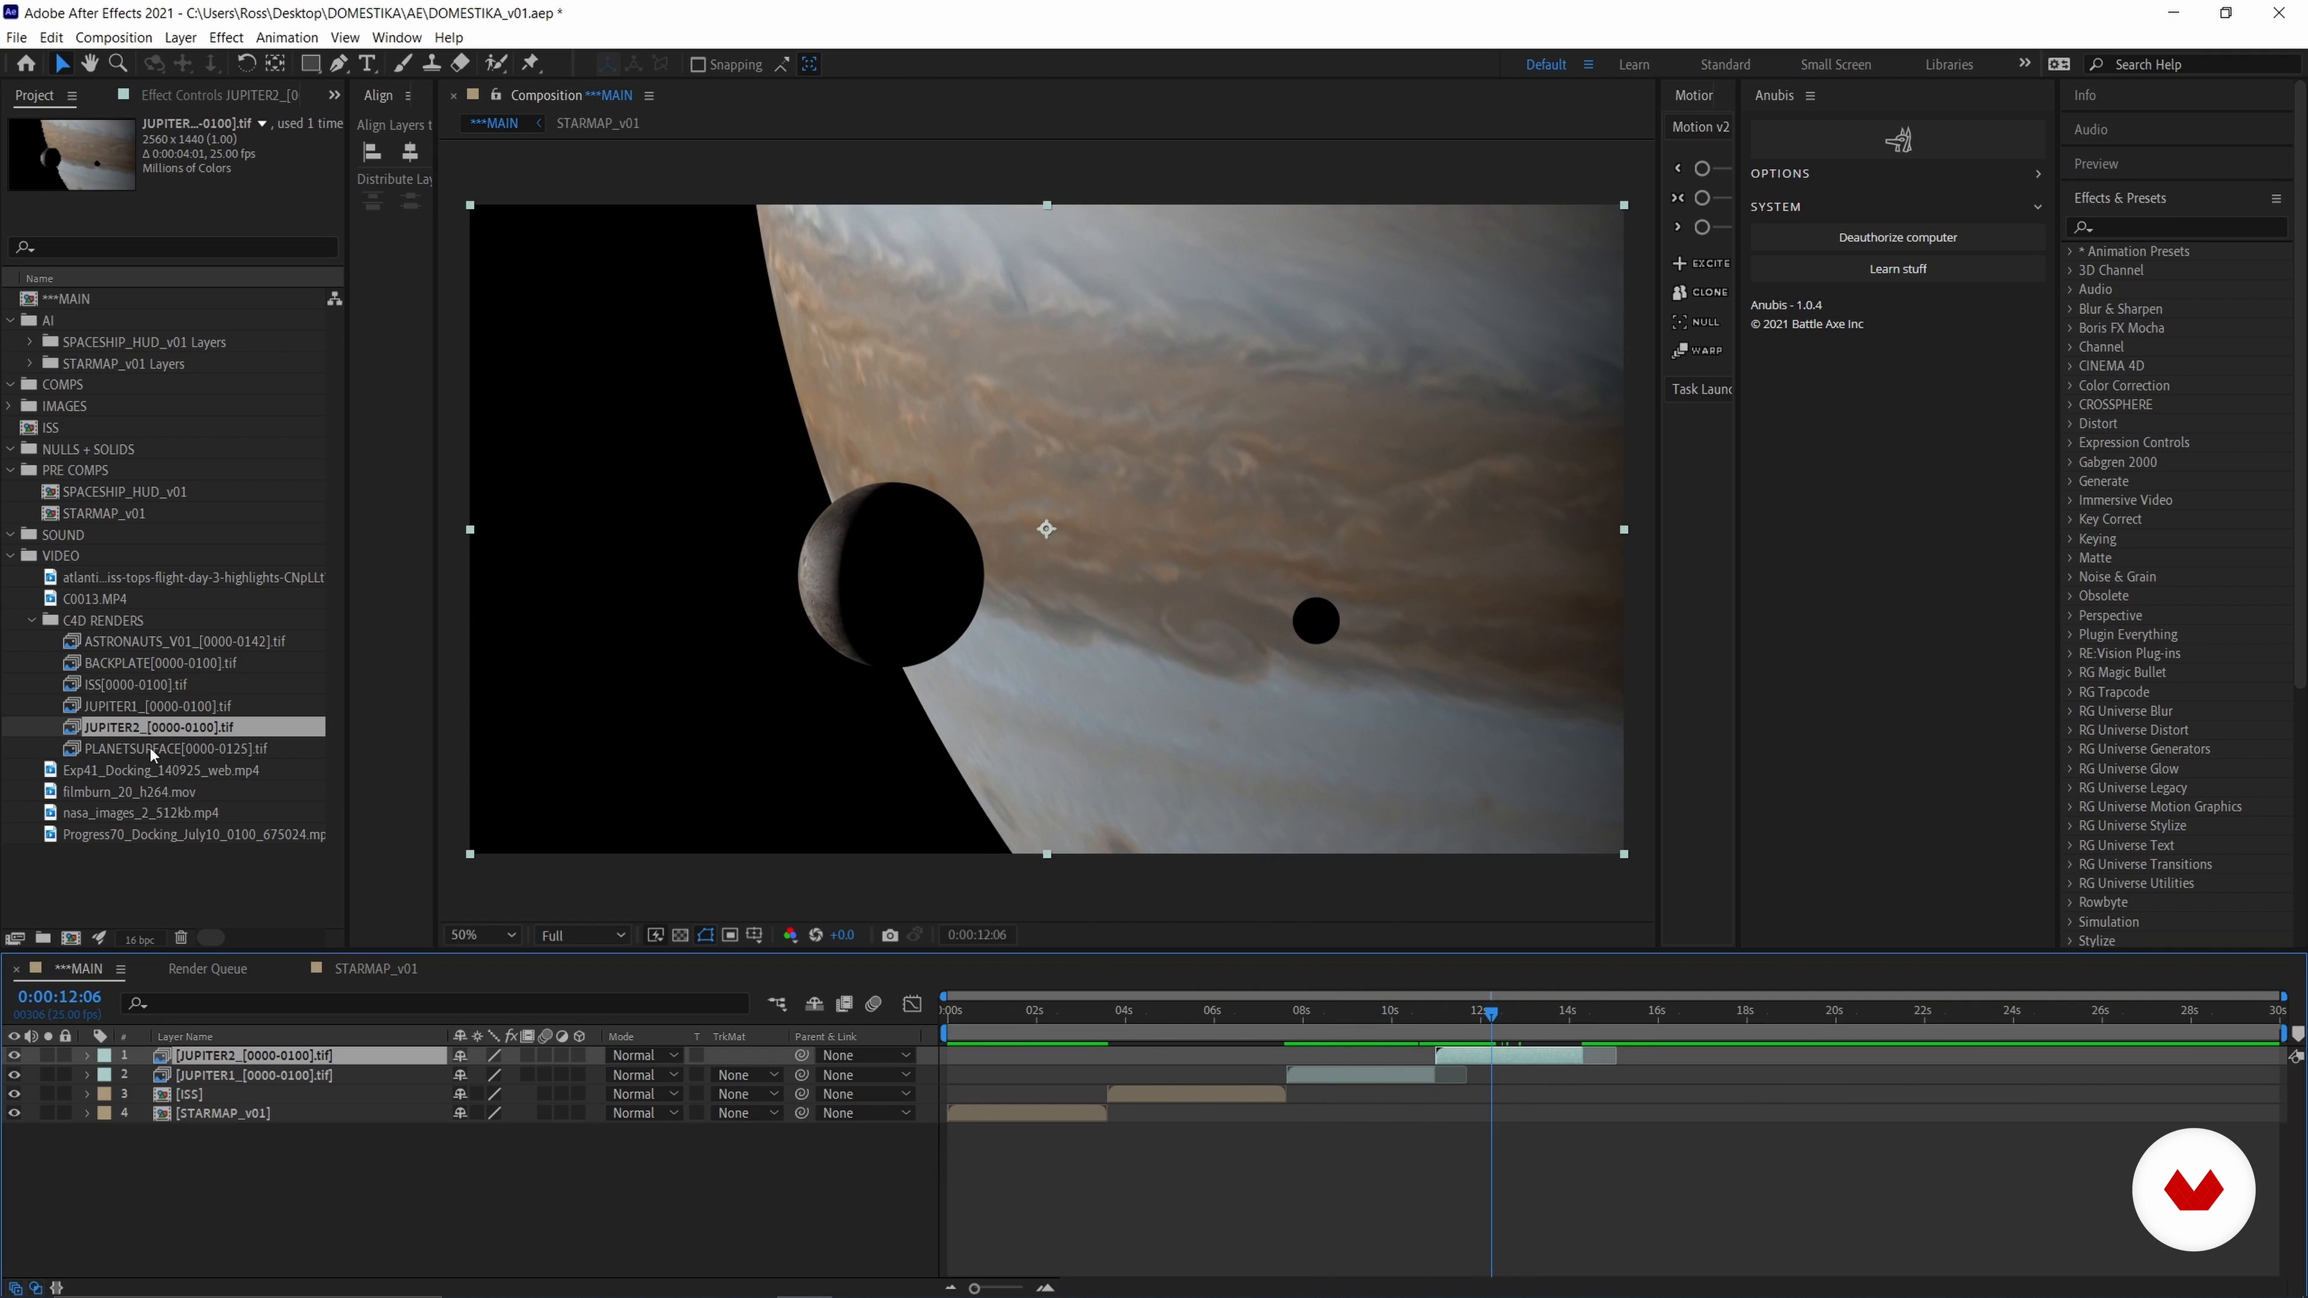2308x1298 pixels.
Task: Open Motion v2 WARP tool
Action: point(1698,350)
